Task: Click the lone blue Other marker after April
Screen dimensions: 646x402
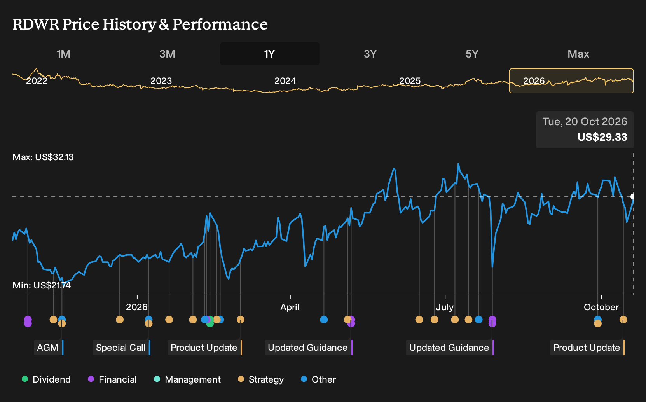Action: tap(324, 320)
